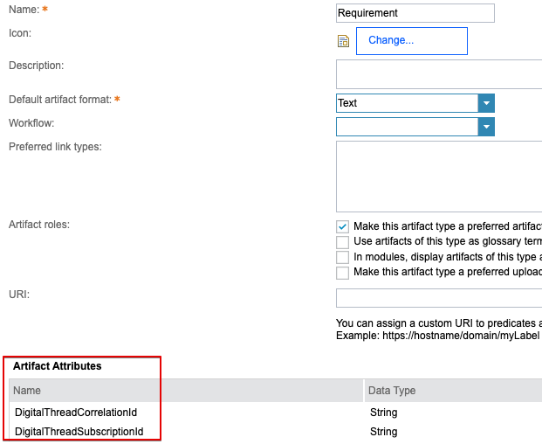The height and width of the screenshot is (444, 542).
Task: Select the DigitalThreadCorrelationId attribute row
Action: 76,413
